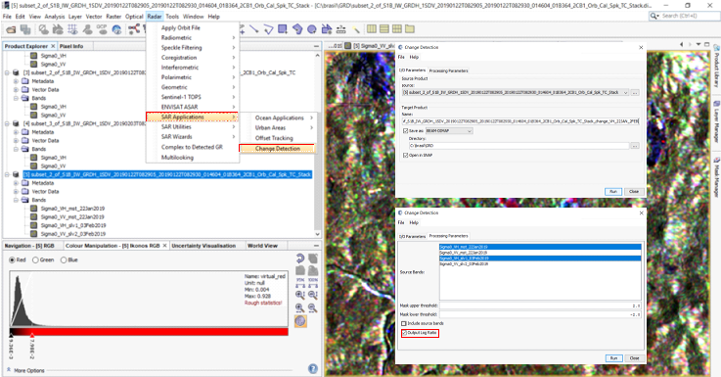Select the Green channel radio button
Viewport: 721px width, 377px height.
click(x=35, y=260)
